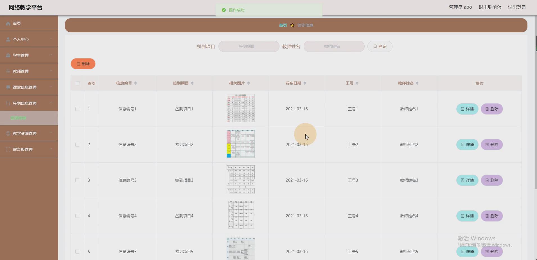Click 首页 in the breadcrumb navigation
The width and height of the screenshot is (537, 260).
coord(283,25)
